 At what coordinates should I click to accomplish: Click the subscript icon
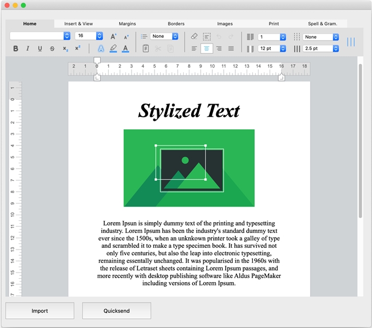[x=65, y=49]
